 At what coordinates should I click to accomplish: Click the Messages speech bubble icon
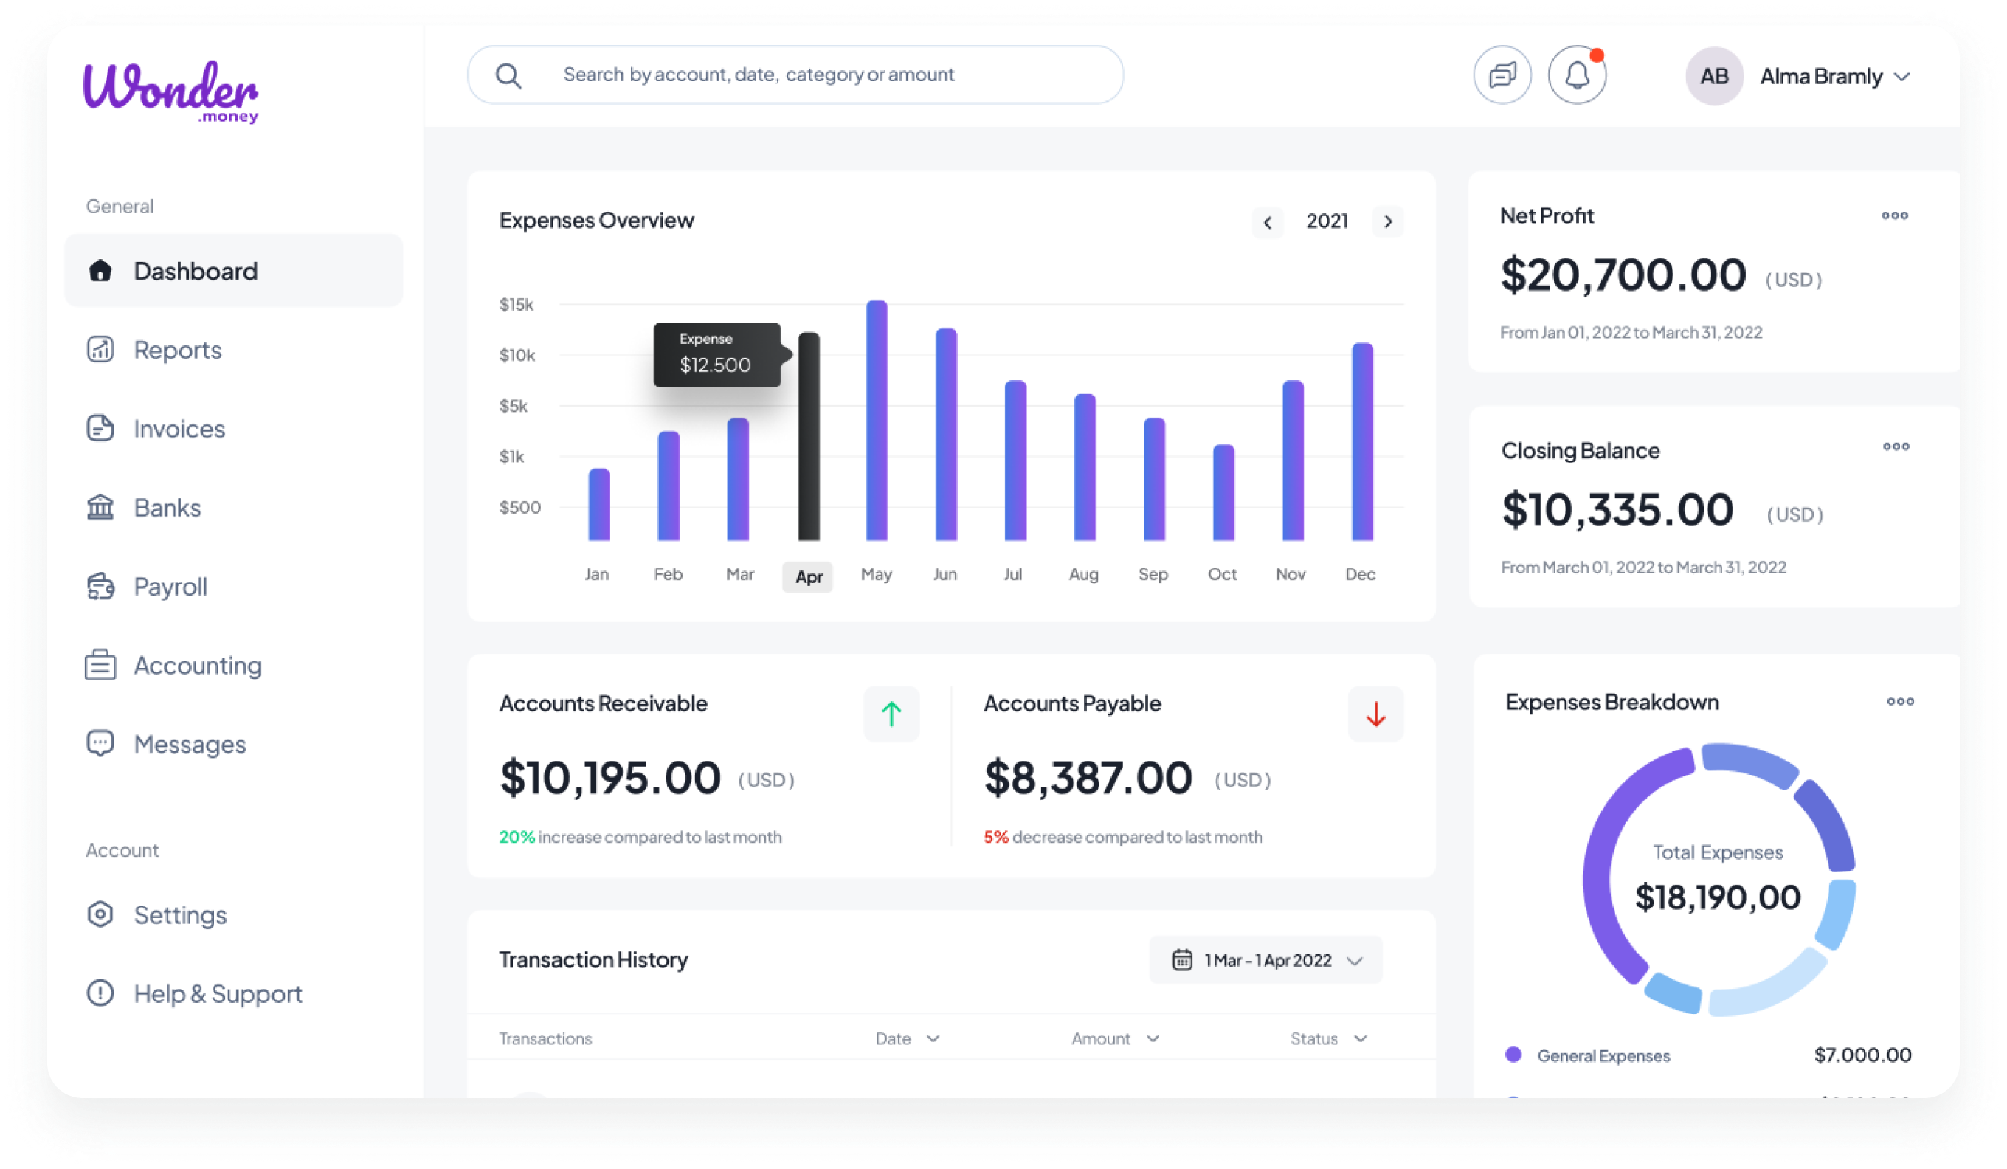click(100, 744)
